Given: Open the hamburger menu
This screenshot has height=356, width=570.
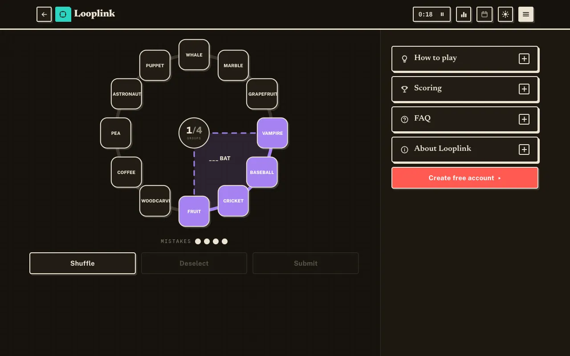Looking at the screenshot, I should point(526,14).
